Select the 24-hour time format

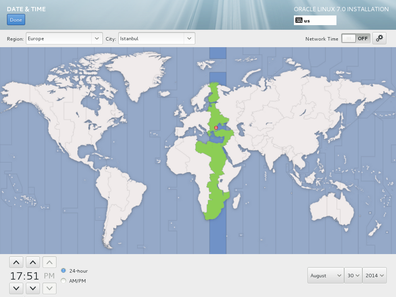64,271
